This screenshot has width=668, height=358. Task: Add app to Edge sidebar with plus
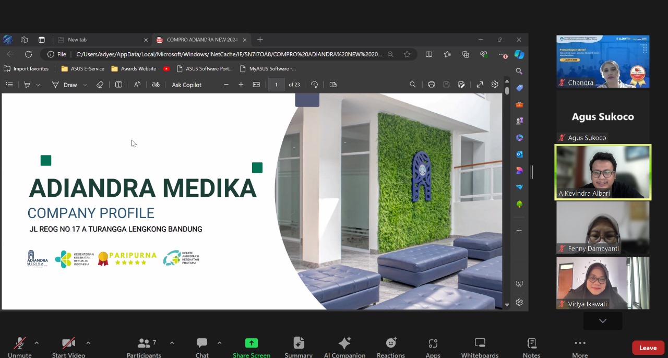(x=519, y=230)
